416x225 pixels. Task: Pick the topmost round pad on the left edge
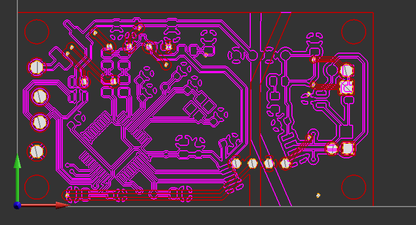tap(37, 67)
